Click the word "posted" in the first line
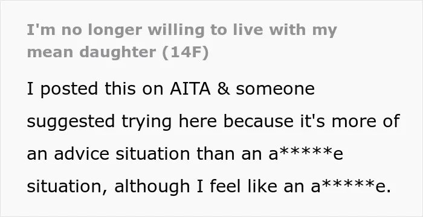The height and width of the screenshot is (217, 423). click(x=69, y=89)
